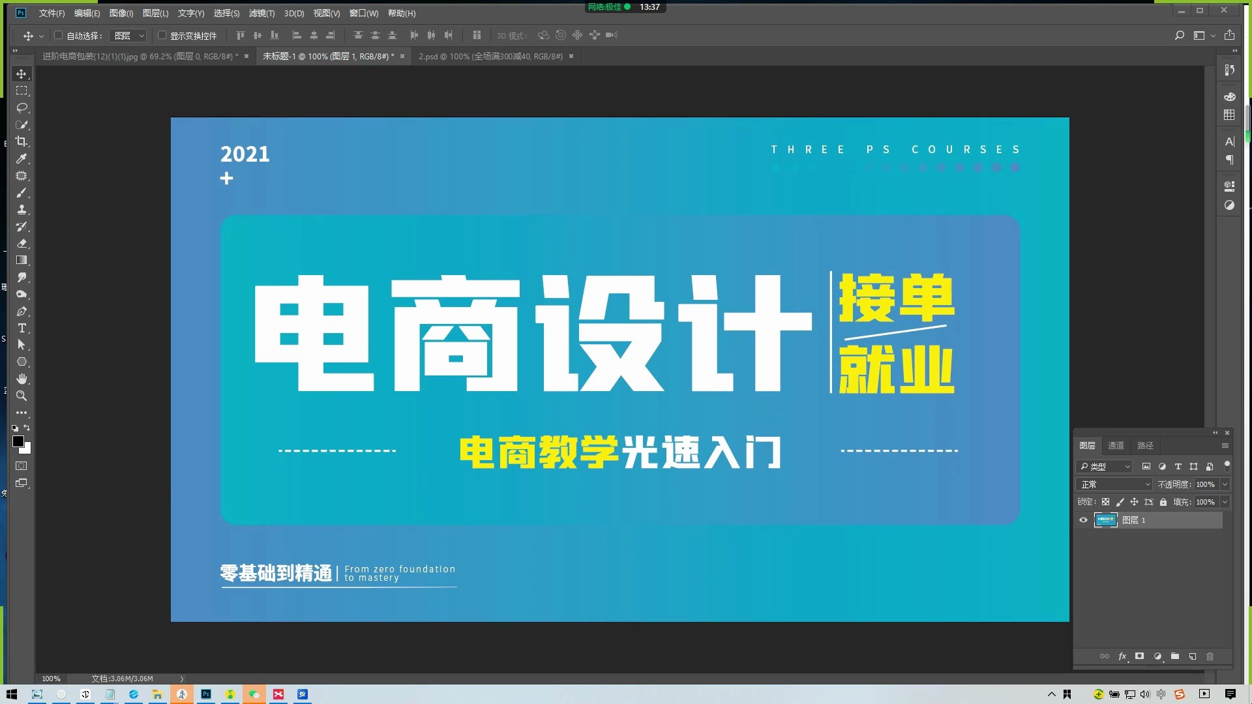Click the share icon in options bar
This screenshot has height=704, width=1252.
tap(1229, 35)
